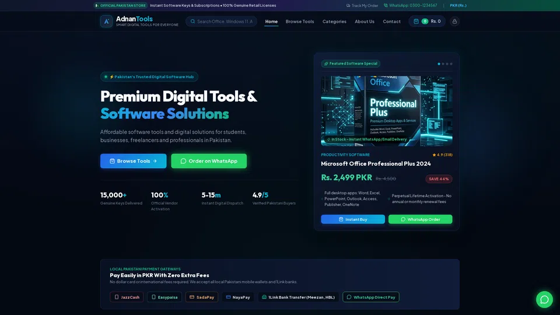
Task: Click the Instant Software Keys & Subscriptions announcement
Action: click(213, 5)
